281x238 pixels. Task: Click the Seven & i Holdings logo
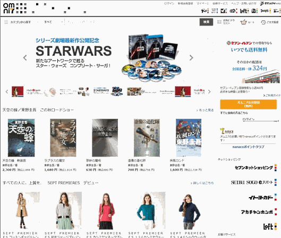click(x=270, y=3)
